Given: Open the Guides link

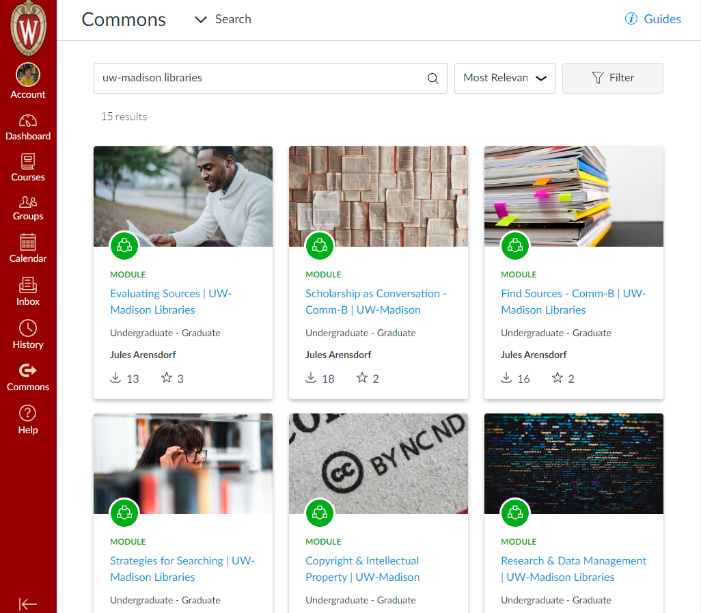Looking at the screenshot, I should [653, 19].
